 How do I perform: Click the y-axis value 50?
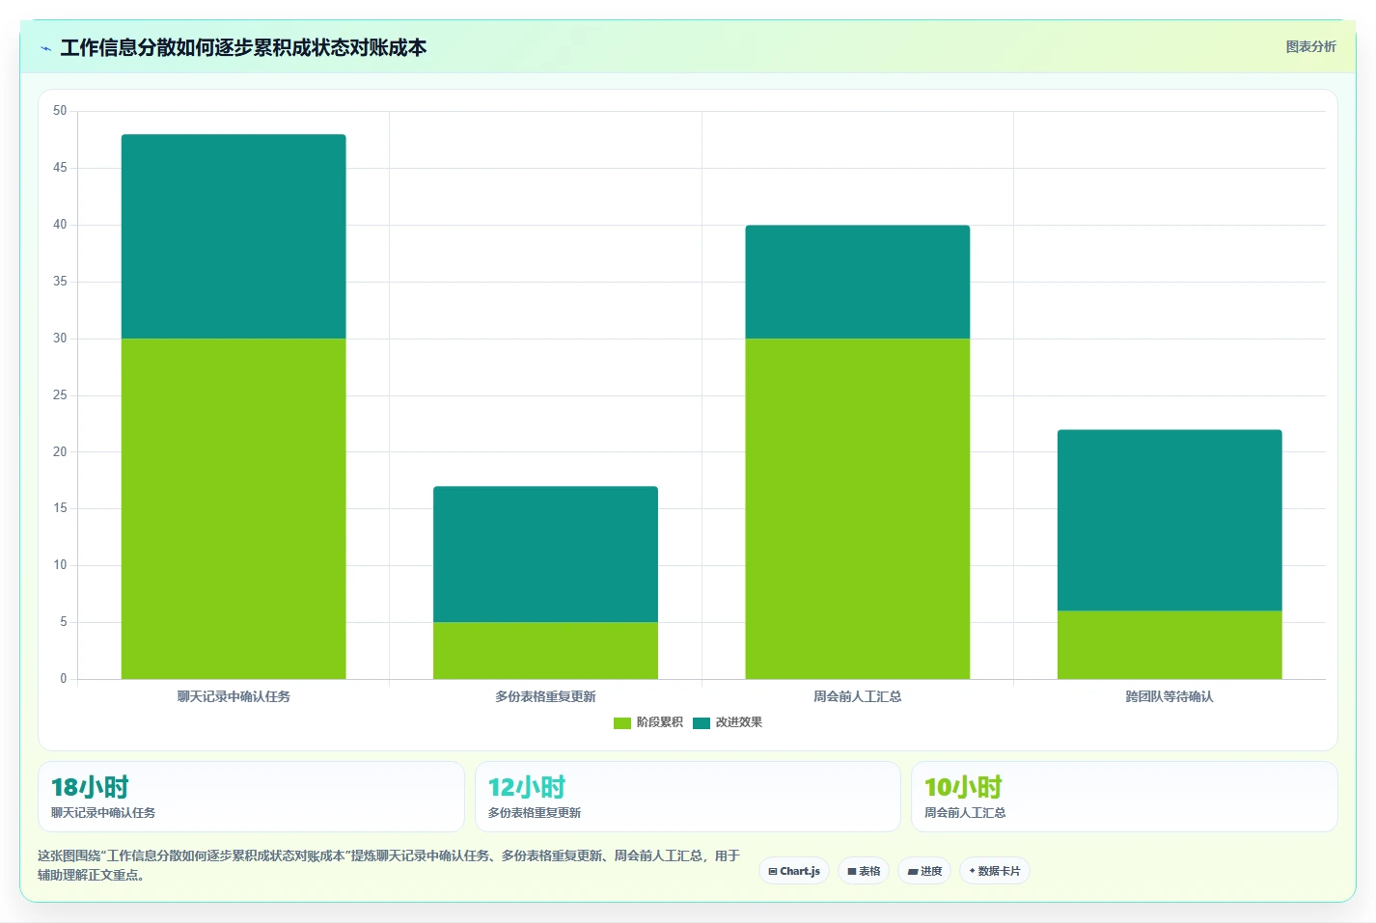60,111
